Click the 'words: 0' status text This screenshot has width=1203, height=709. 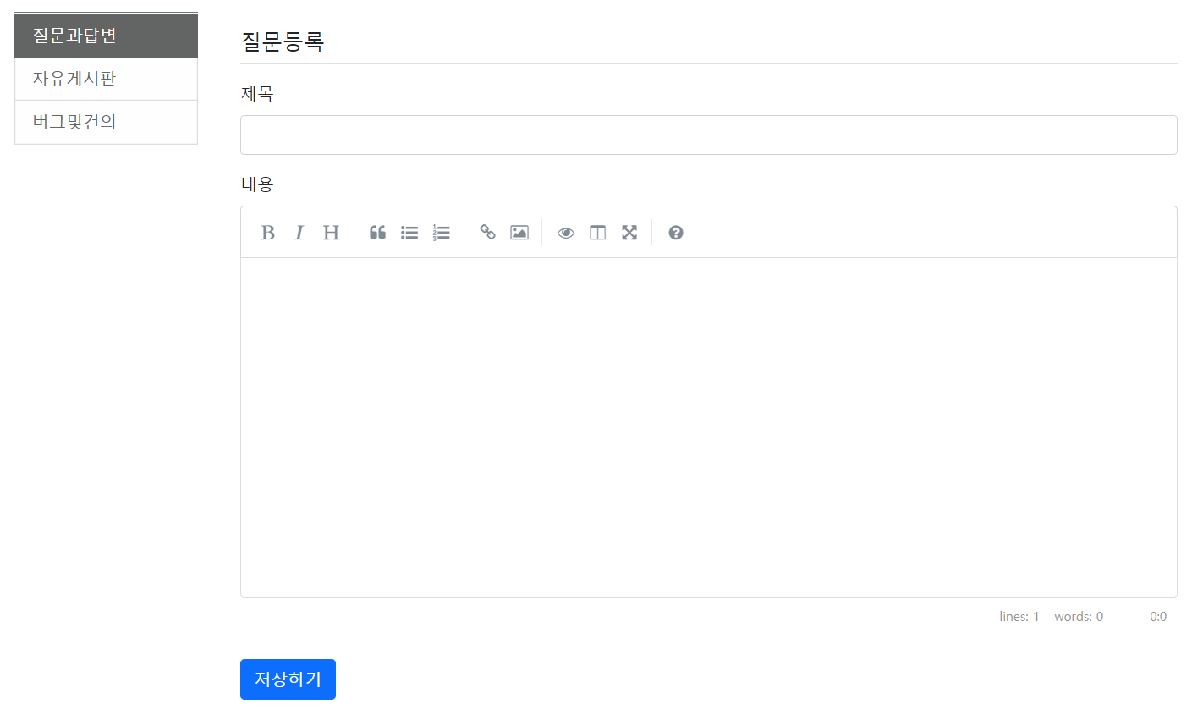tap(1079, 617)
